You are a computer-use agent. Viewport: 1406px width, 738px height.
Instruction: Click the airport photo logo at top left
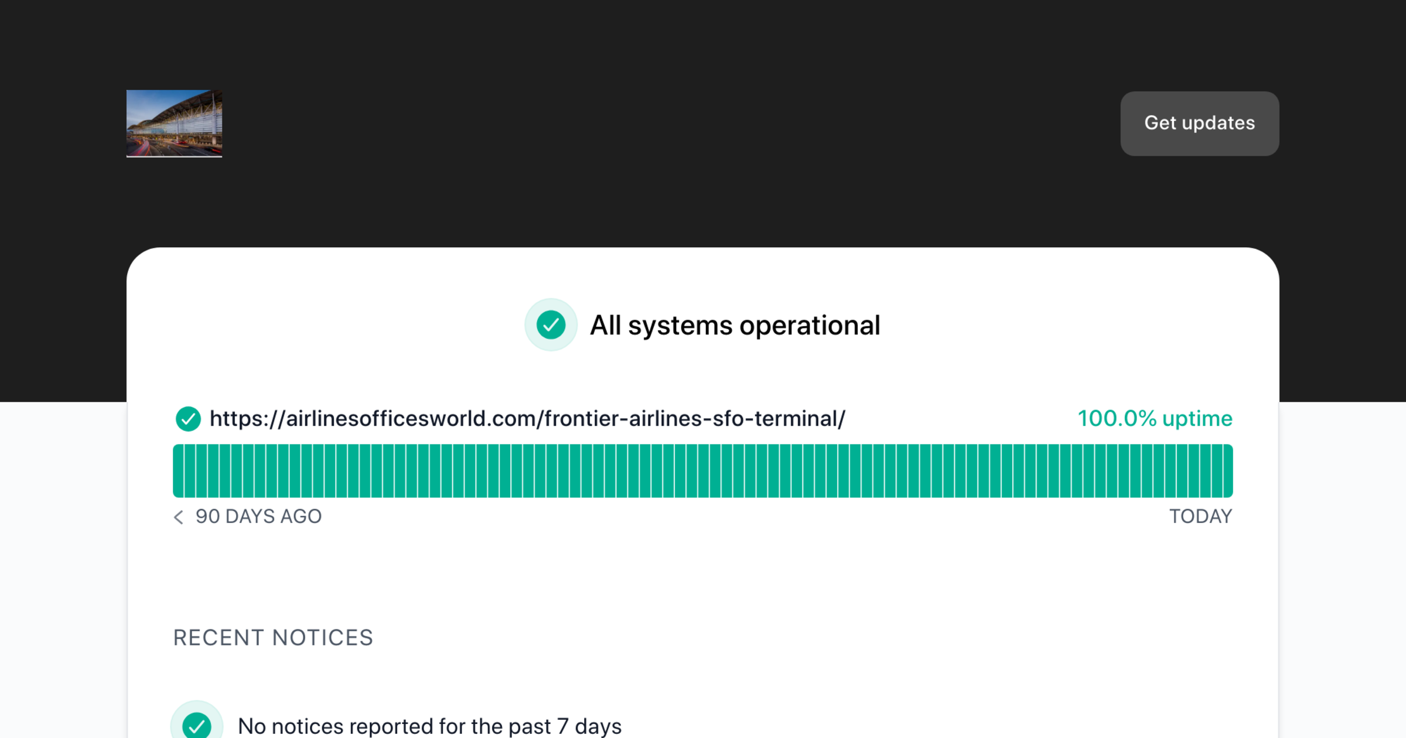coord(173,124)
